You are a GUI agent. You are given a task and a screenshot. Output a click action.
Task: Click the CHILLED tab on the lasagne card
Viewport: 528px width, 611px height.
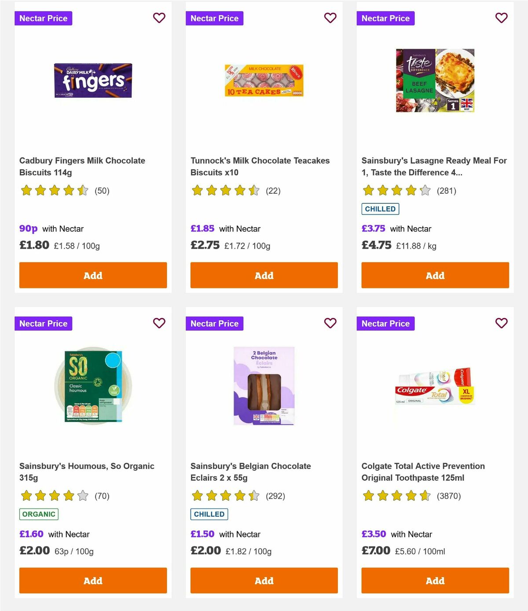click(380, 209)
